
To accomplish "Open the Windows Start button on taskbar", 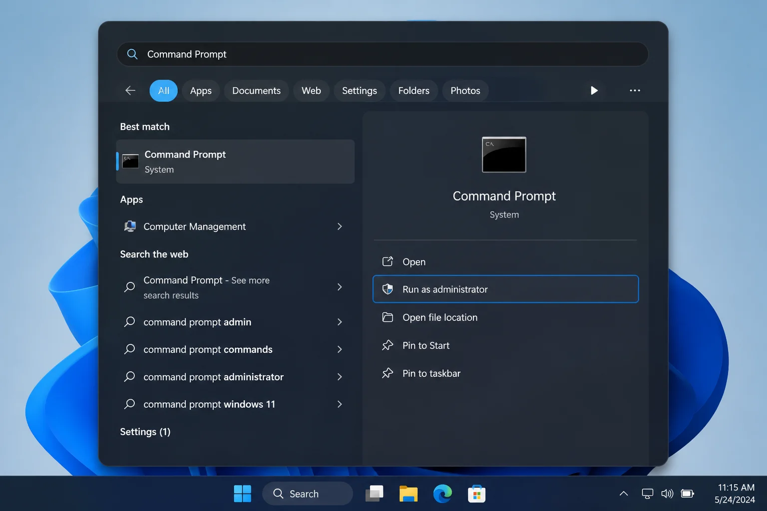I will click(243, 494).
